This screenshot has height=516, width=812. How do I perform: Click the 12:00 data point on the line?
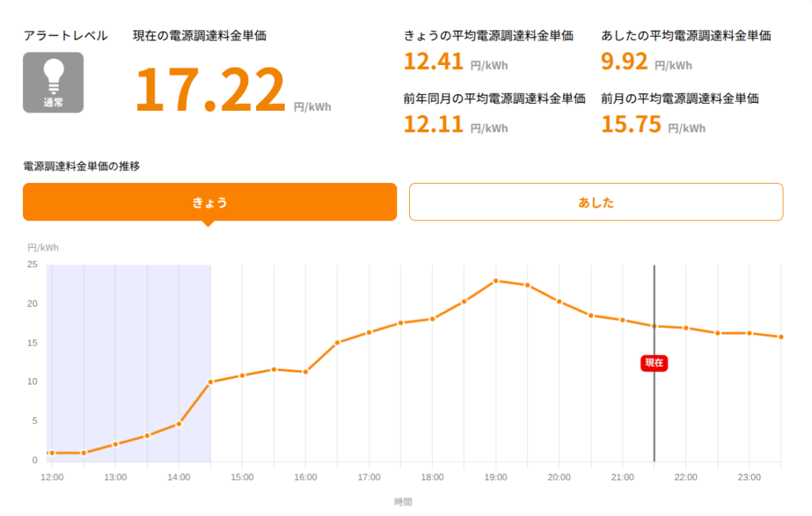click(52, 453)
